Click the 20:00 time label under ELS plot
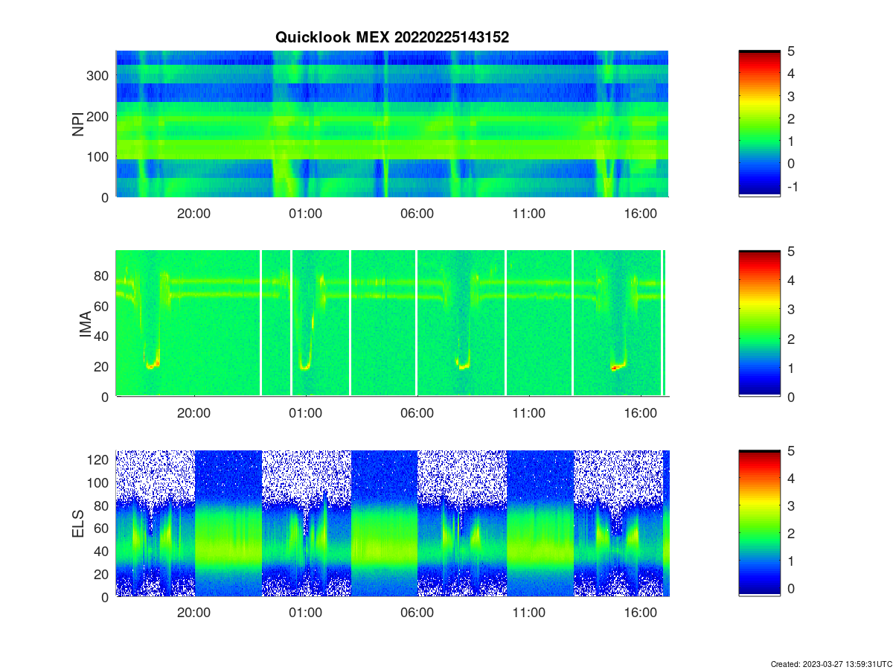Screen dimensions: 893x670 click(193, 613)
